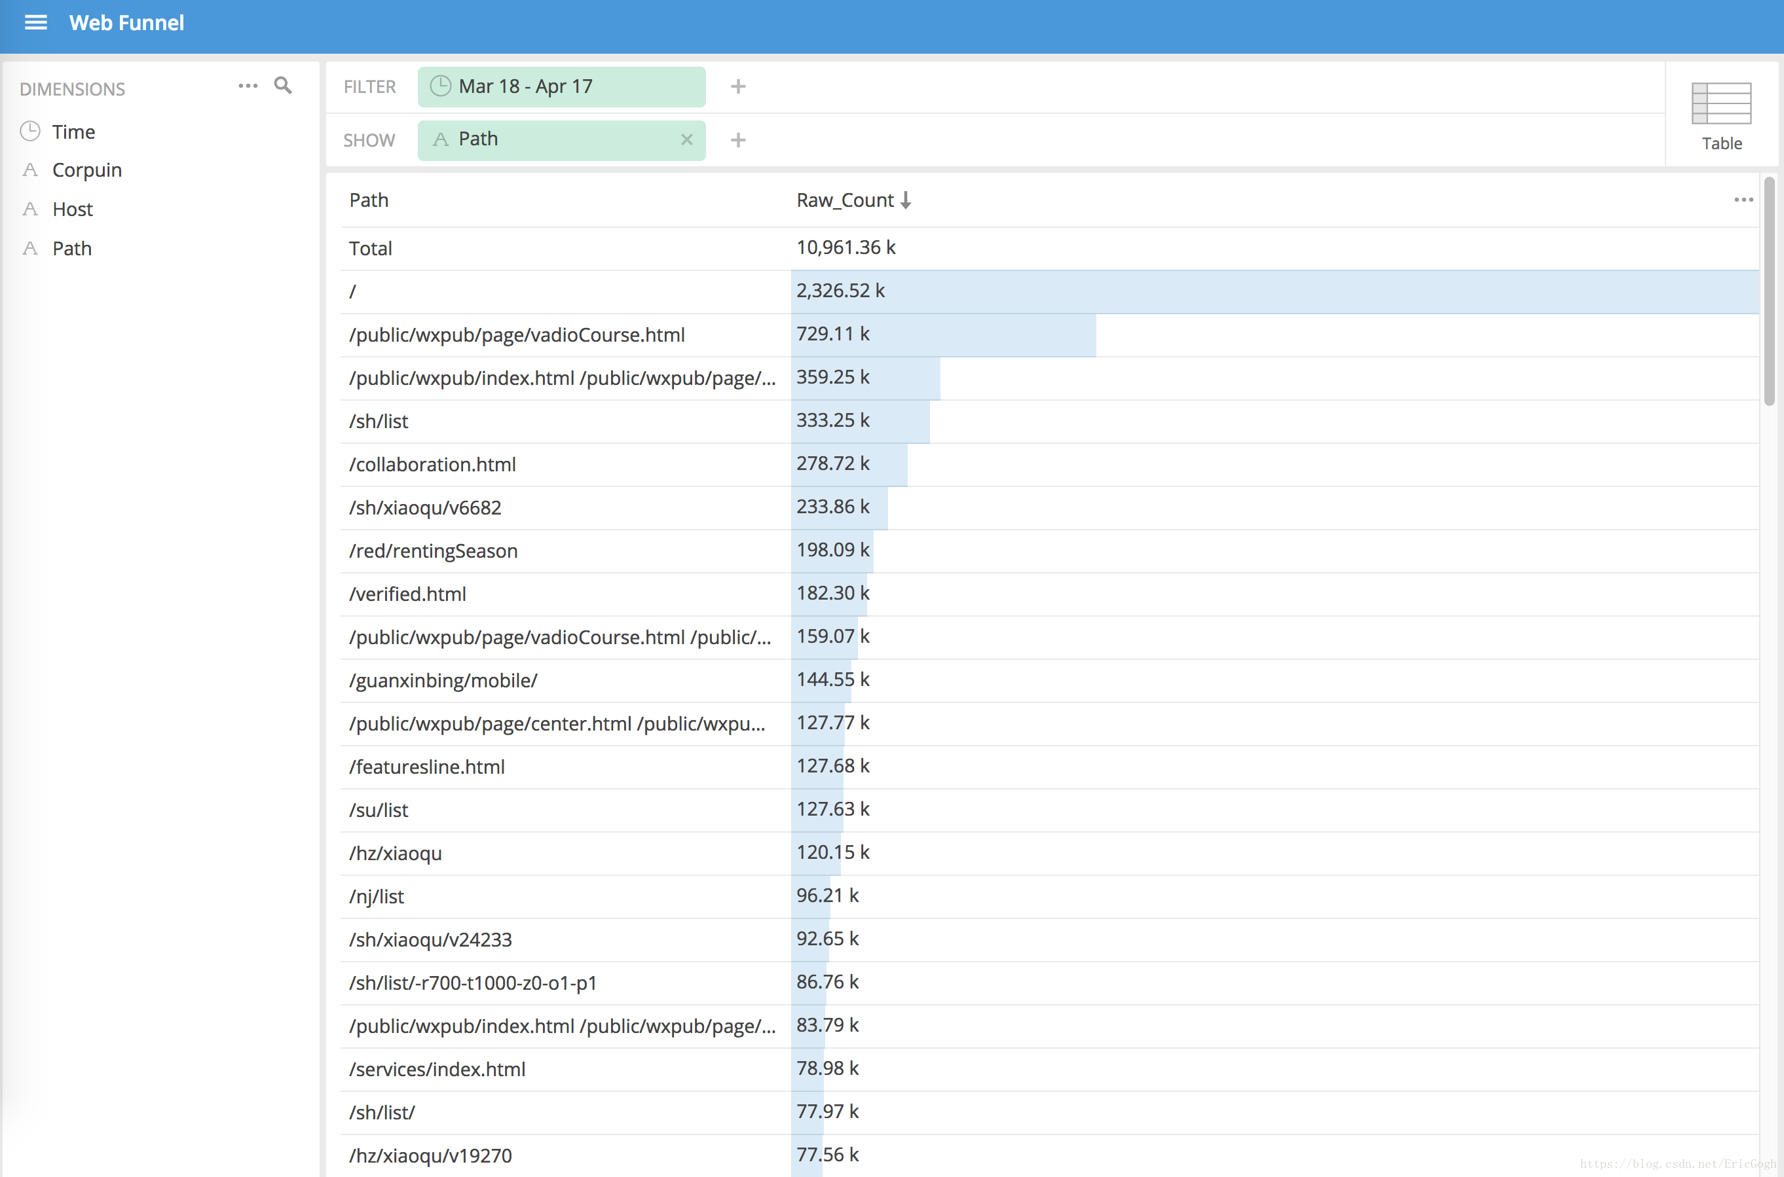This screenshot has height=1177, width=1784.
Task: Click the dimensions search magnifier icon
Action: [x=283, y=86]
